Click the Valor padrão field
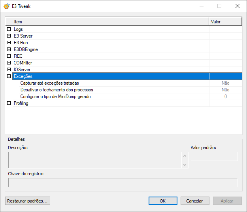This screenshot has width=247, height=212. 214,157
